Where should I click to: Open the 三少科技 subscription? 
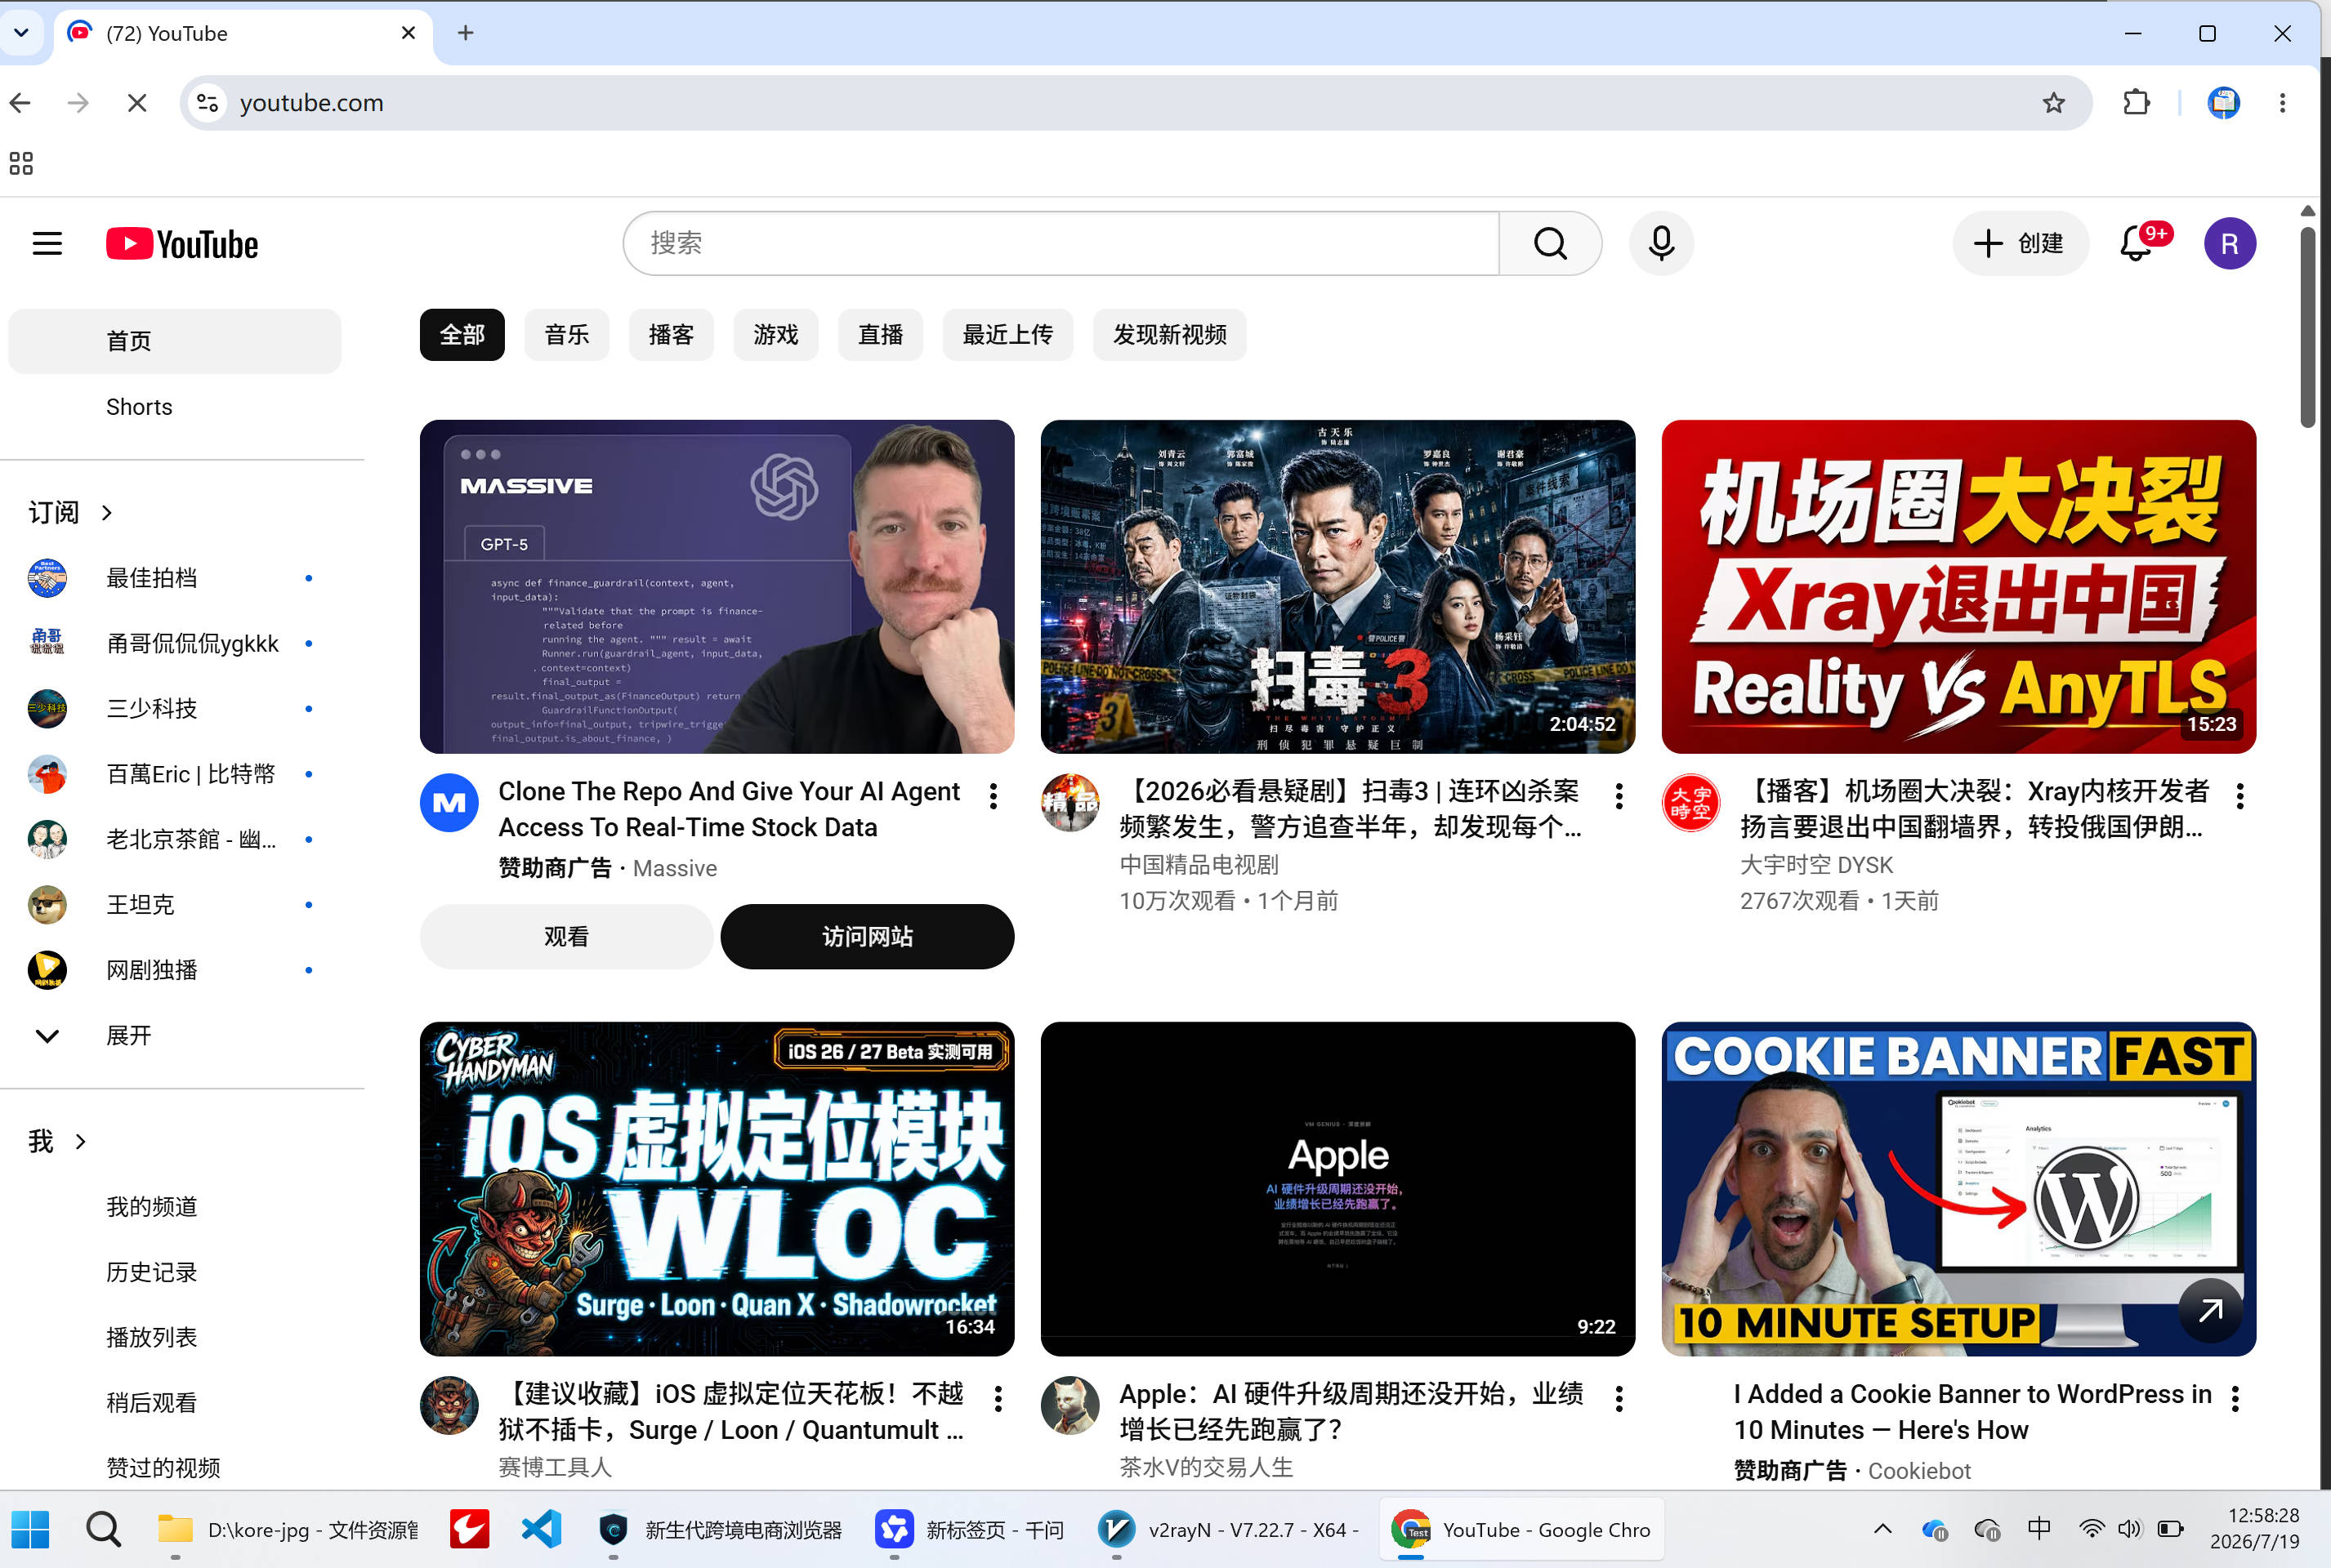click(174, 709)
